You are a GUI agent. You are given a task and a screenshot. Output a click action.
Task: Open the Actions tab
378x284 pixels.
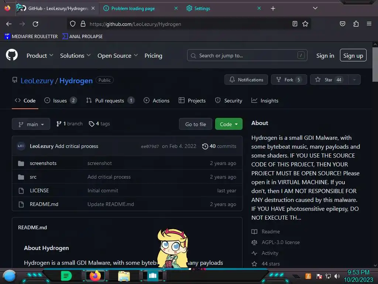pyautogui.click(x=157, y=101)
